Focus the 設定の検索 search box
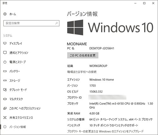Image resolution: width=158 pixels, height=135 pixels. [31, 23]
